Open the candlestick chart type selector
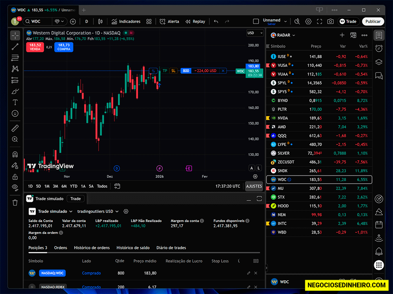The width and height of the screenshot is (393, 294). tap(100, 22)
